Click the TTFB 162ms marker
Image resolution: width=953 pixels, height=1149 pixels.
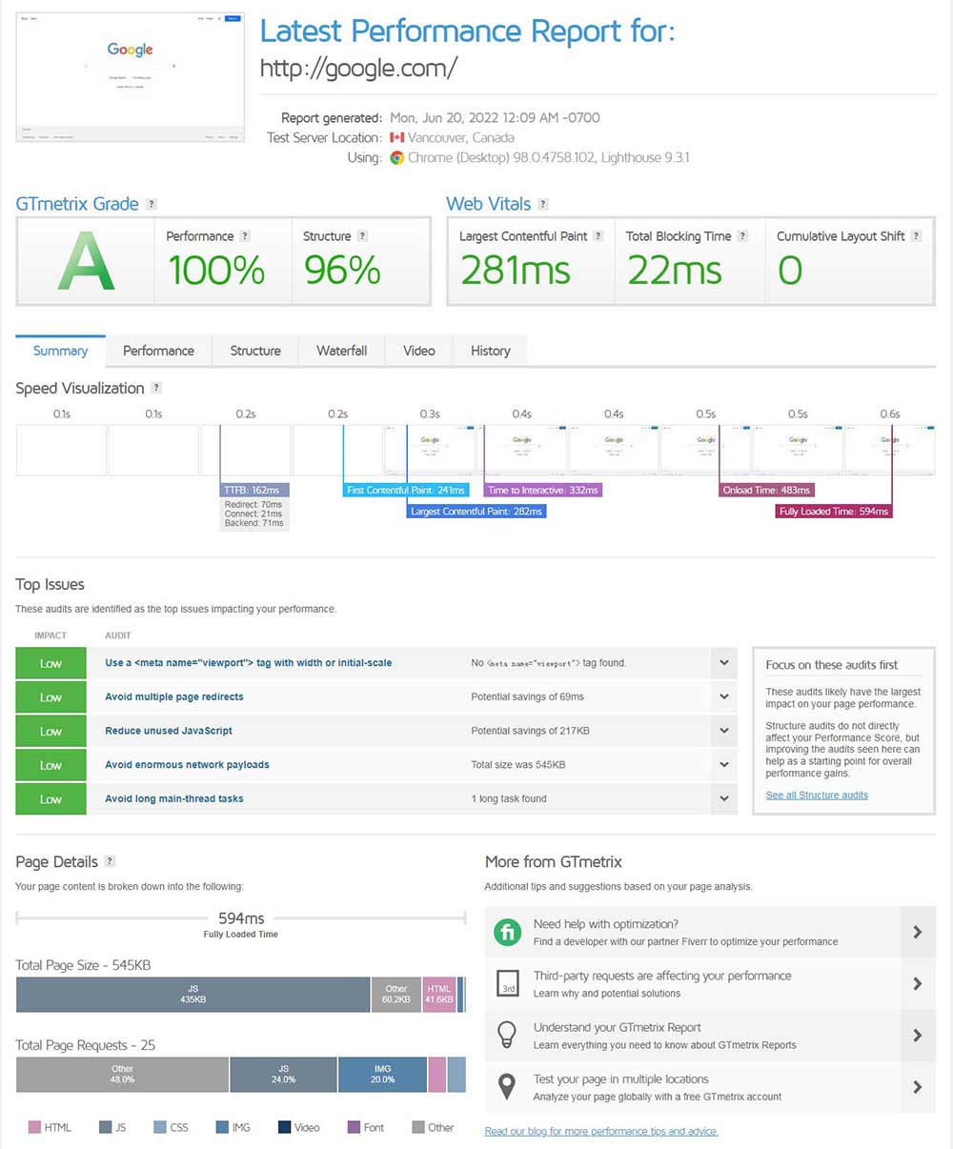(254, 490)
